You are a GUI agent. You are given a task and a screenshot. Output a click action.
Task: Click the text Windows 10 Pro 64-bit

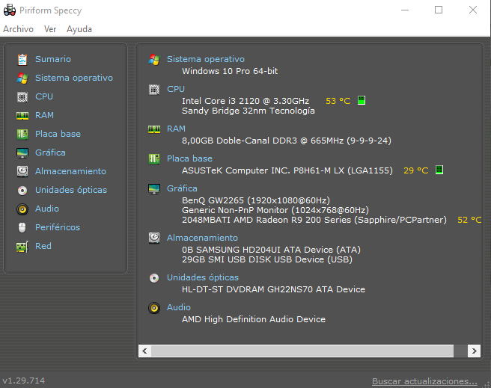[x=230, y=71]
